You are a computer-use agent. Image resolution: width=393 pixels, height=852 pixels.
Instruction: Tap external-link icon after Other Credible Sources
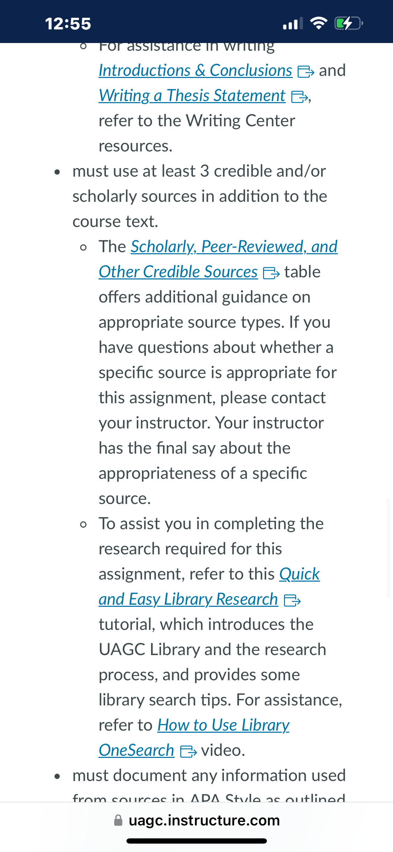click(271, 273)
